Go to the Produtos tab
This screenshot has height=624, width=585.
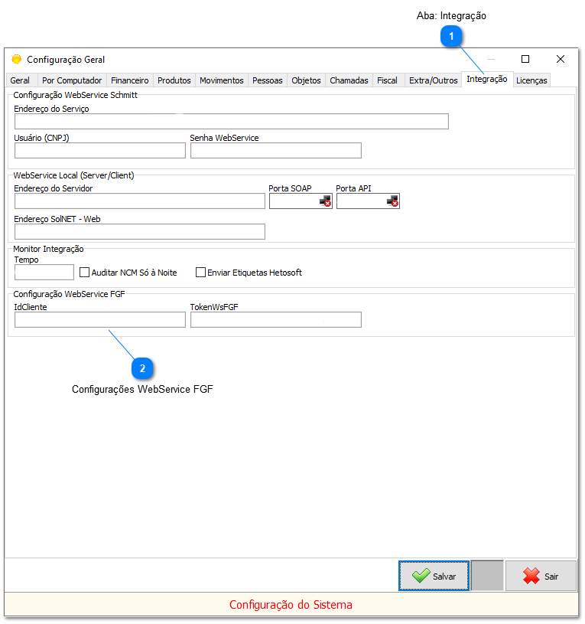coord(174,80)
